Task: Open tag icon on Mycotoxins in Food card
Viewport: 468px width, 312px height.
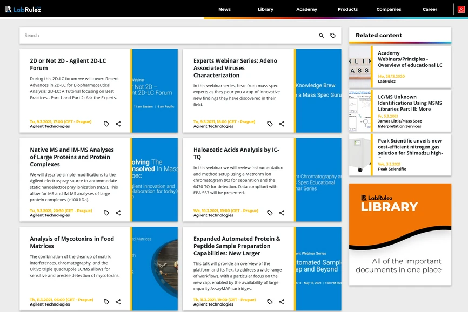Action: (x=106, y=302)
